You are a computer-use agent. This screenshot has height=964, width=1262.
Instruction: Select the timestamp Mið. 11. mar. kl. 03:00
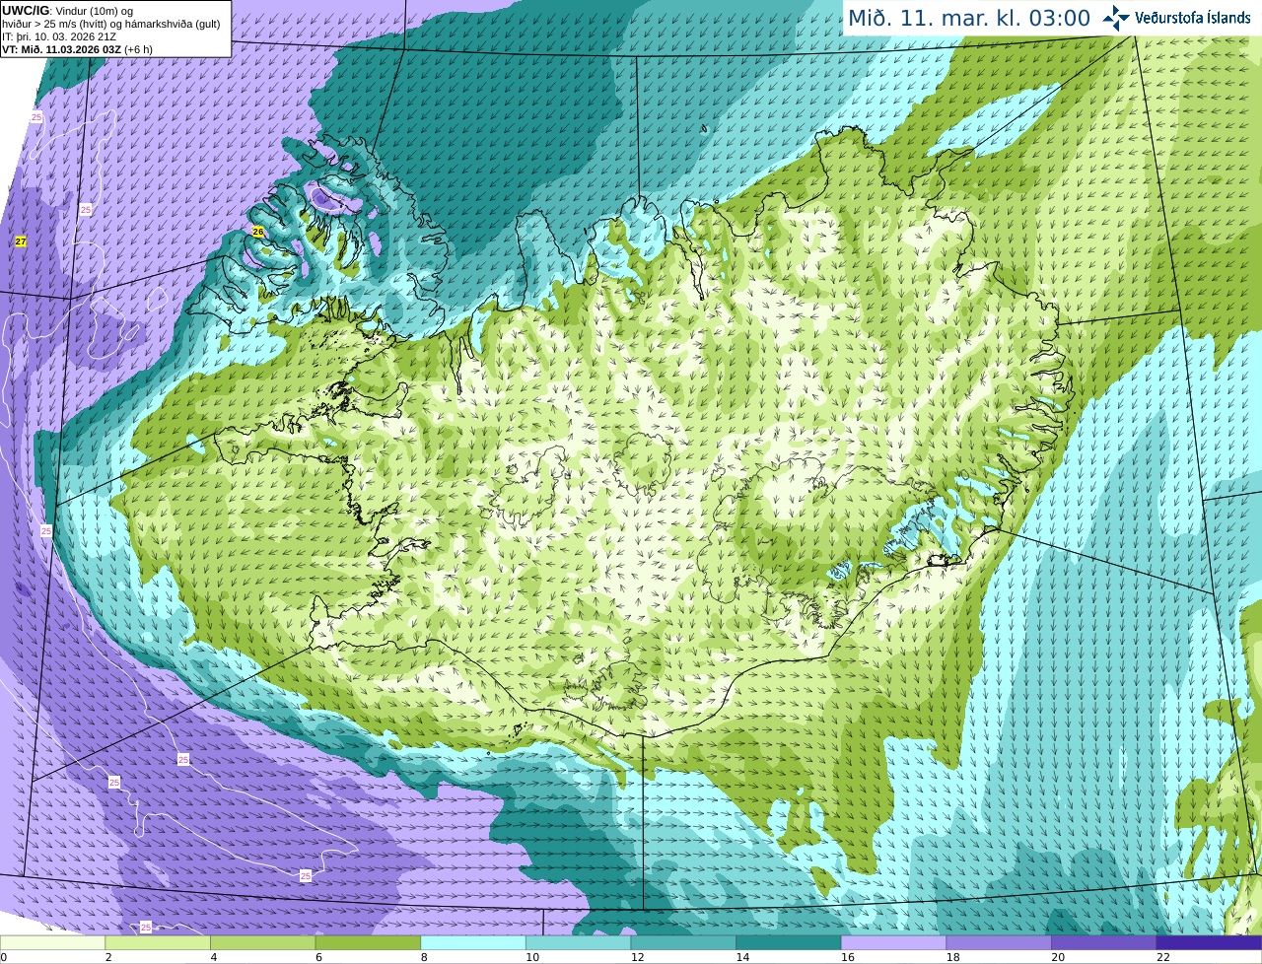coord(969,18)
